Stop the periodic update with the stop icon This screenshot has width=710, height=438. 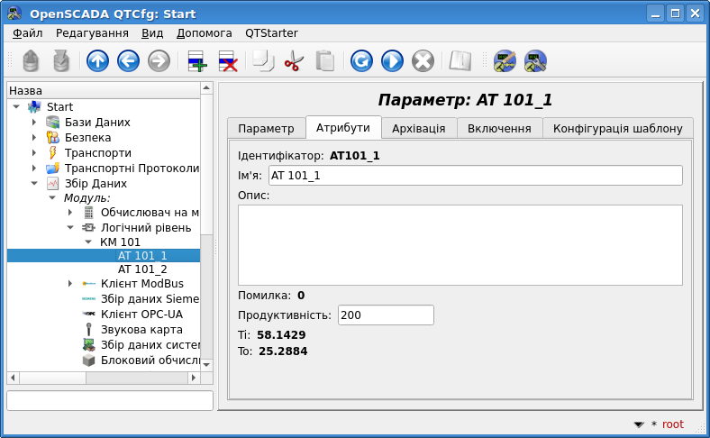[x=423, y=60]
